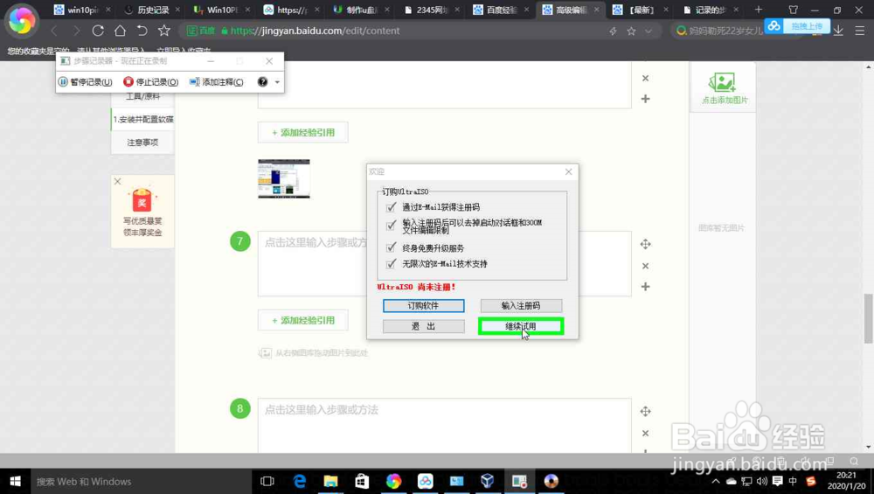The height and width of the screenshot is (494, 874).
Task: Open the Windows Start menu
Action: [15, 481]
